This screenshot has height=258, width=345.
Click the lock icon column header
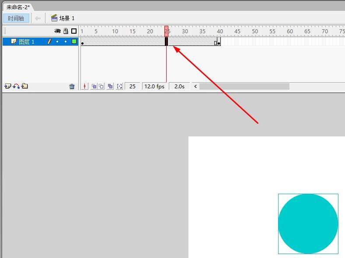(66, 31)
